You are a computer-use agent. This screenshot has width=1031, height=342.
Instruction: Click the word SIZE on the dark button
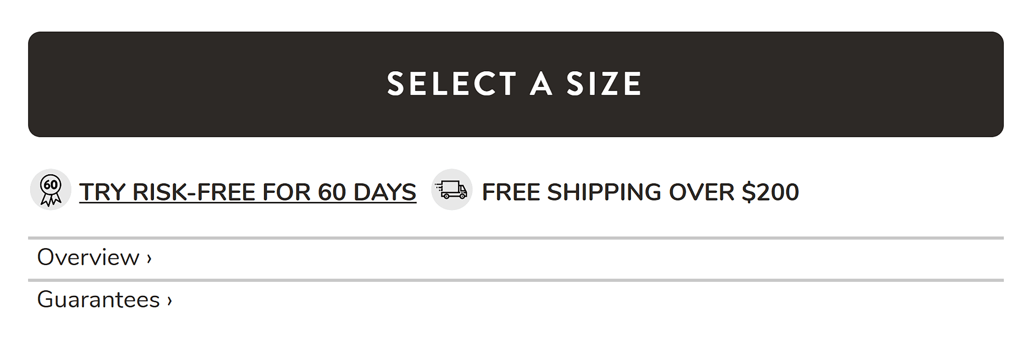[604, 84]
